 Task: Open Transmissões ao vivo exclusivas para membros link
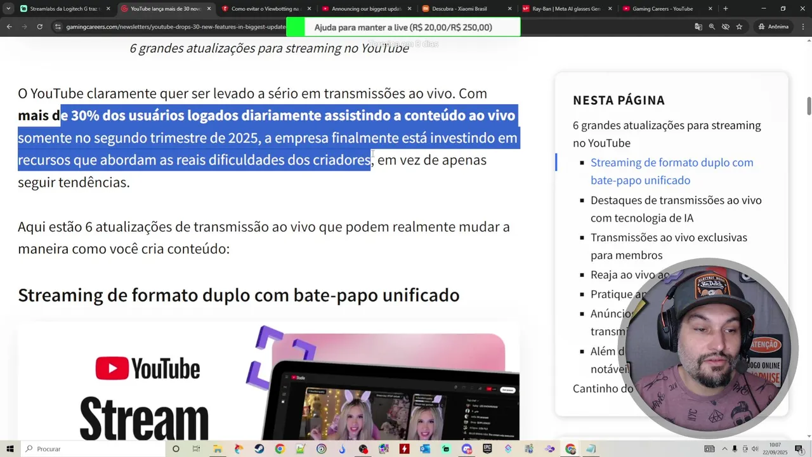point(669,246)
